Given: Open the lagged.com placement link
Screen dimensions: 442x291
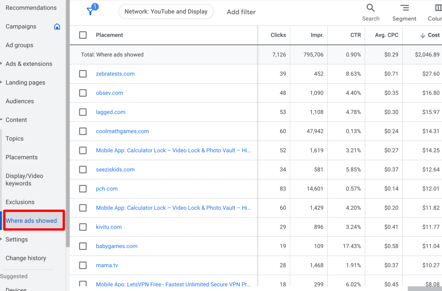Looking at the screenshot, I should click(x=110, y=112).
